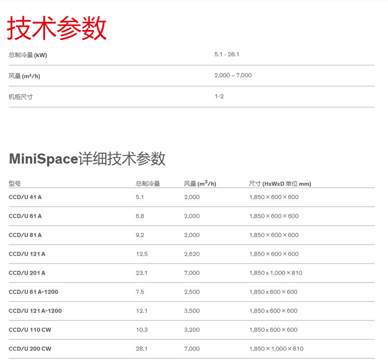
Task: Select the 总制冷量 (kW) label
Action: pyautogui.click(x=28, y=55)
